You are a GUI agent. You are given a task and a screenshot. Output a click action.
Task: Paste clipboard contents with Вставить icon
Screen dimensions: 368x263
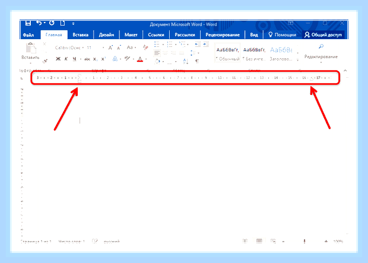[31, 48]
